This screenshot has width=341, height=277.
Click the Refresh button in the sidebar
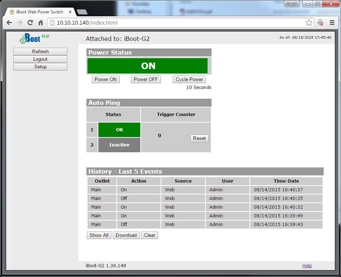(x=40, y=51)
